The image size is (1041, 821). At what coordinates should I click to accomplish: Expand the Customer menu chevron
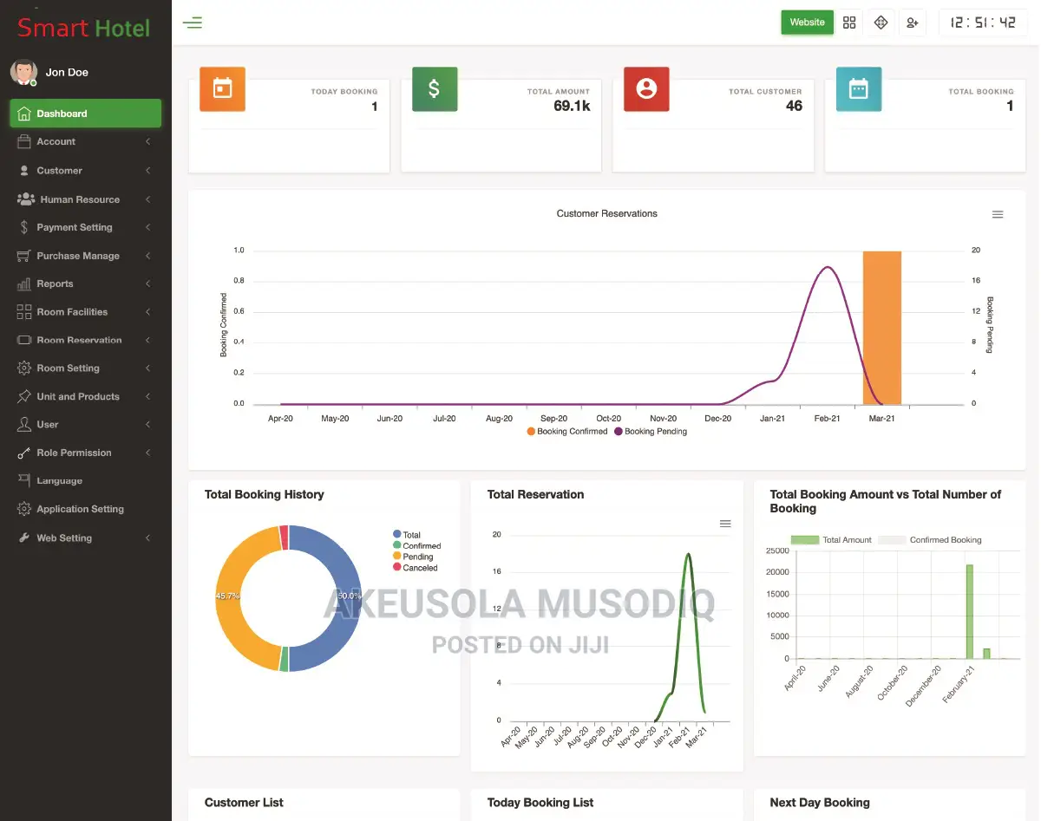coord(148,171)
